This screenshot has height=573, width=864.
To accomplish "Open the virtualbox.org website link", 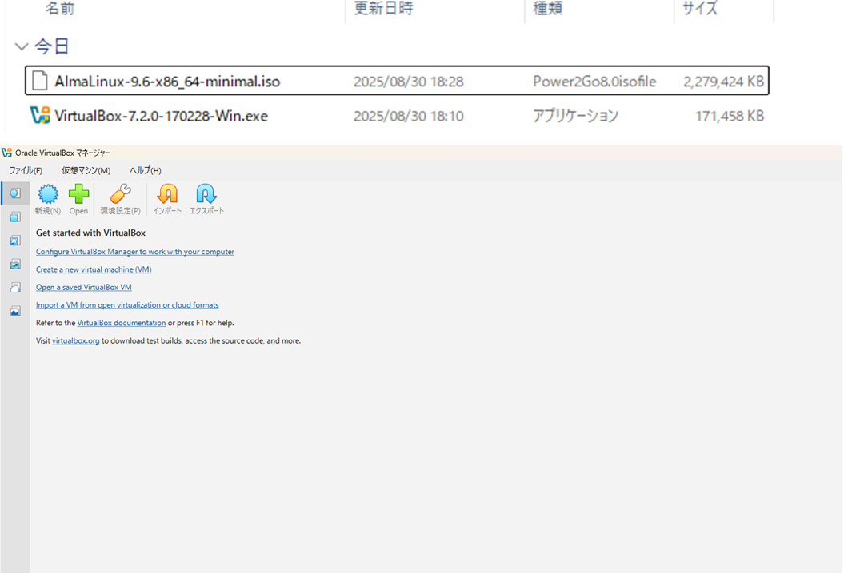I will pyautogui.click(x=75, y=340).
